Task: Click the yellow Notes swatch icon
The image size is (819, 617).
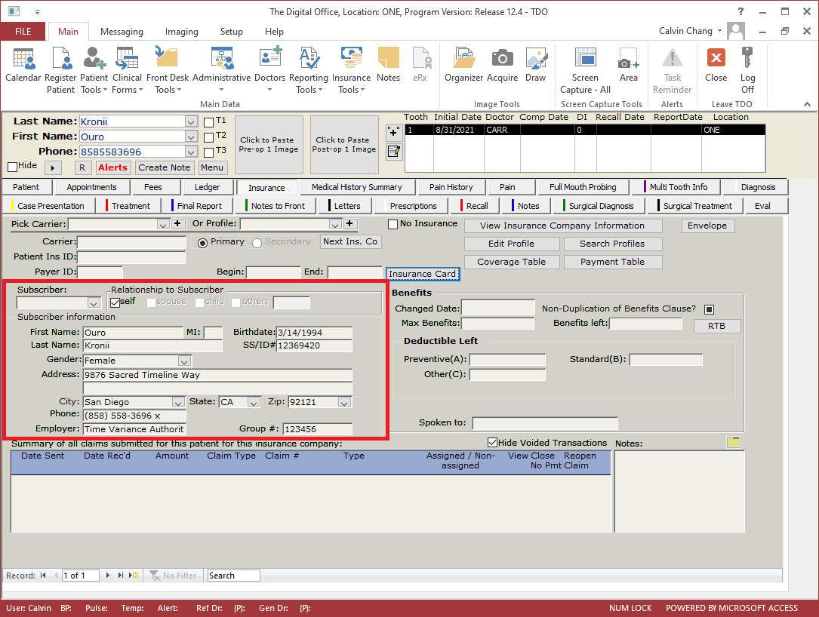Action: click(x=732, y=443)
